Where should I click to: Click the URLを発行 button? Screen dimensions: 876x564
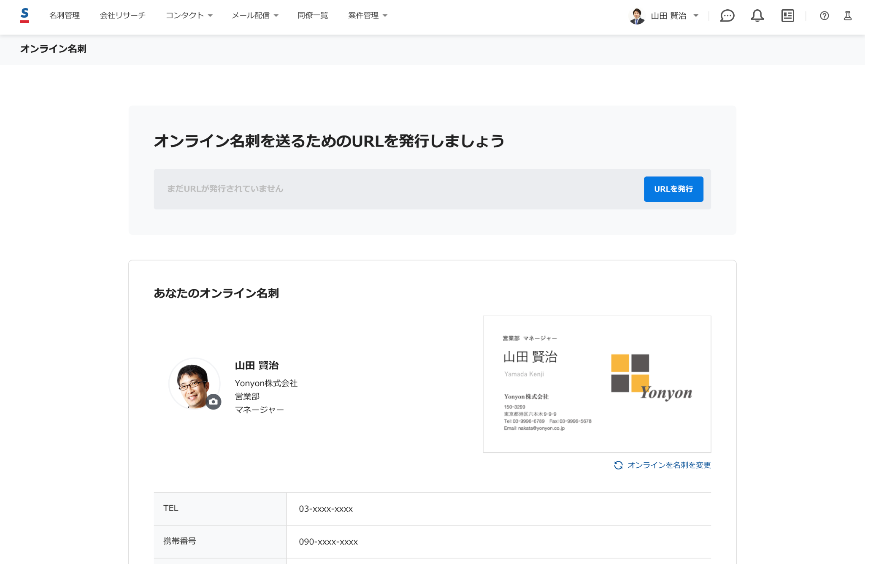coord(673,189)
